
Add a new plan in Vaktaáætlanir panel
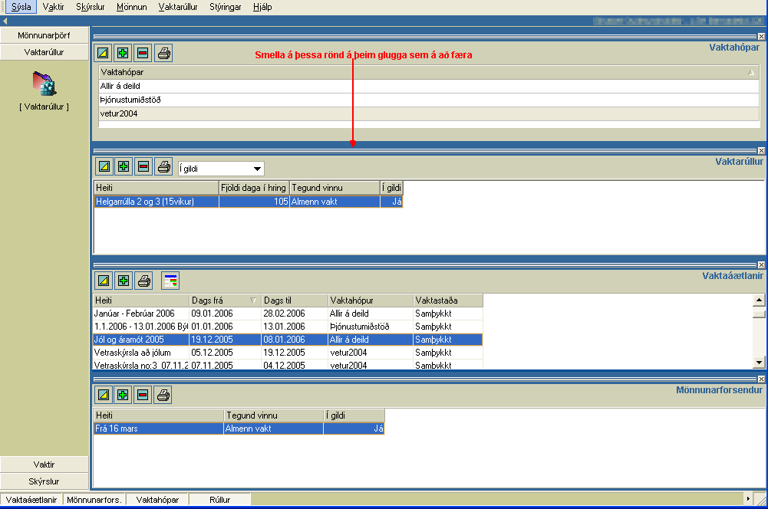point(124,281)
